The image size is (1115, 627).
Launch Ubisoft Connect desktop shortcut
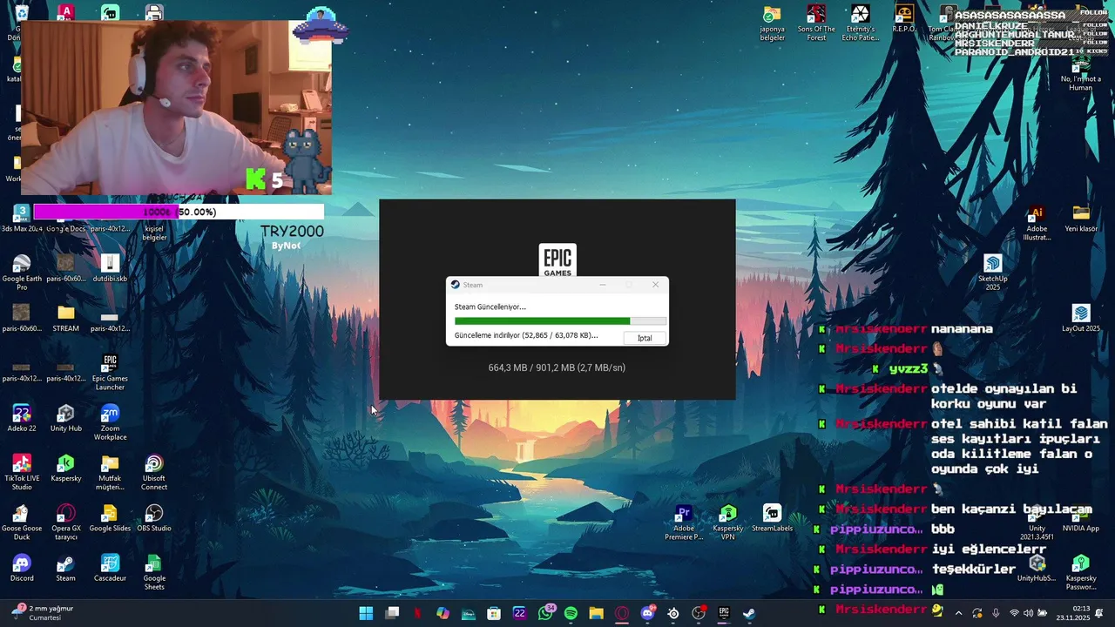click(x=154, y=472)
